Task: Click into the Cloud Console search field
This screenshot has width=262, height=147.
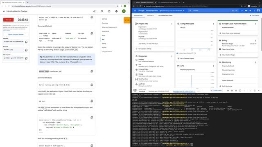Action: point(211,11)
